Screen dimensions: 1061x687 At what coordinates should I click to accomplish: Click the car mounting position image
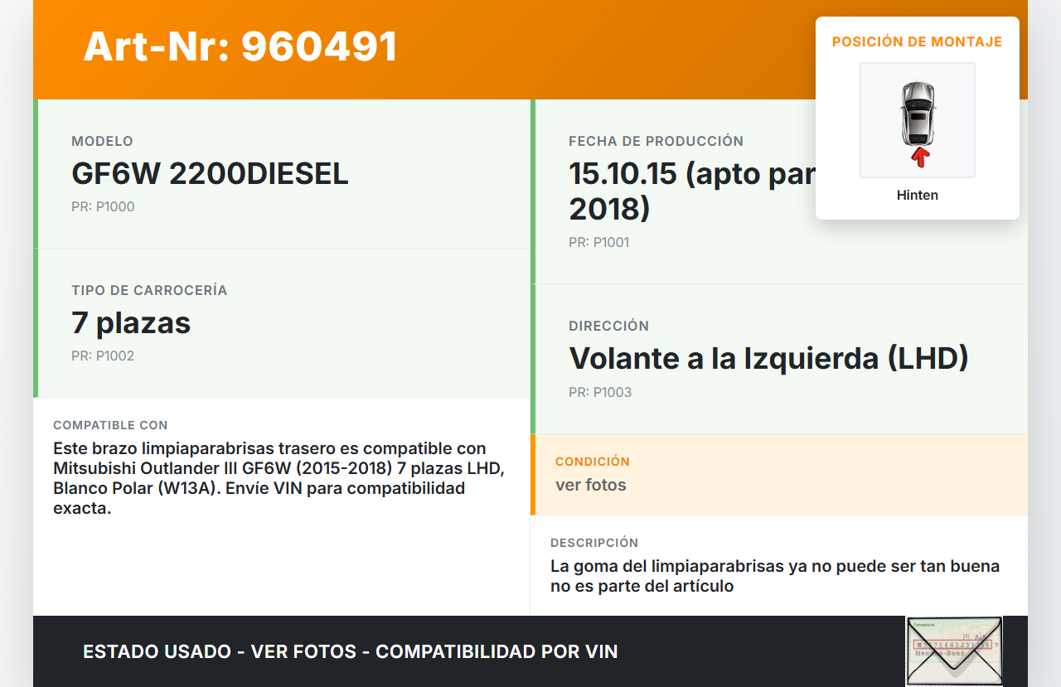click(x=918, y=120)
